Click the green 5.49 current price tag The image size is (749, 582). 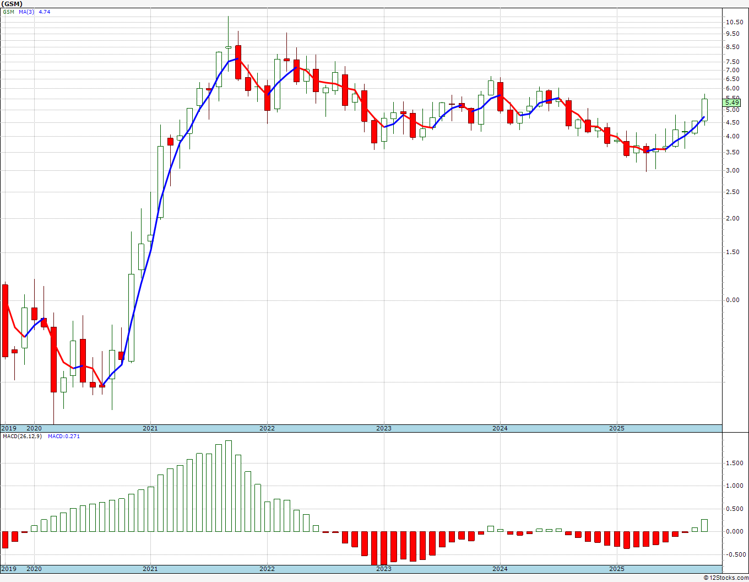(732, 103)
